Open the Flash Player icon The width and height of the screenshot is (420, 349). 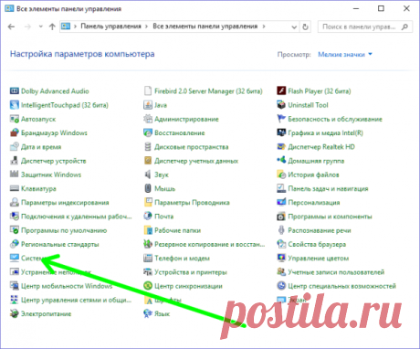point(281,90)
